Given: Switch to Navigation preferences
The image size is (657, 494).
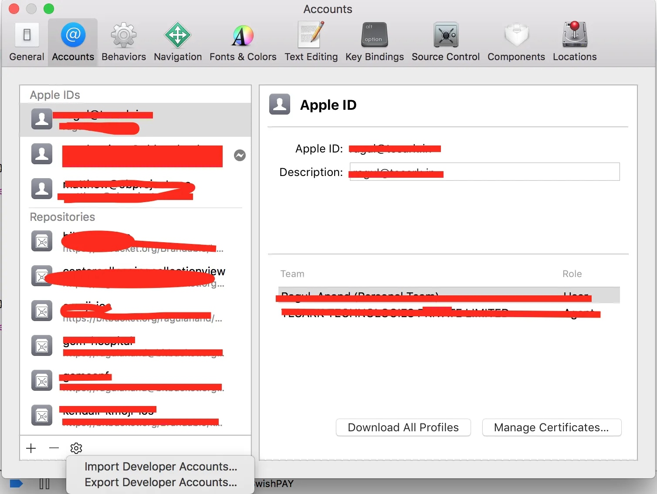Looking at the screenshot, I should click(x=178, y=42).
